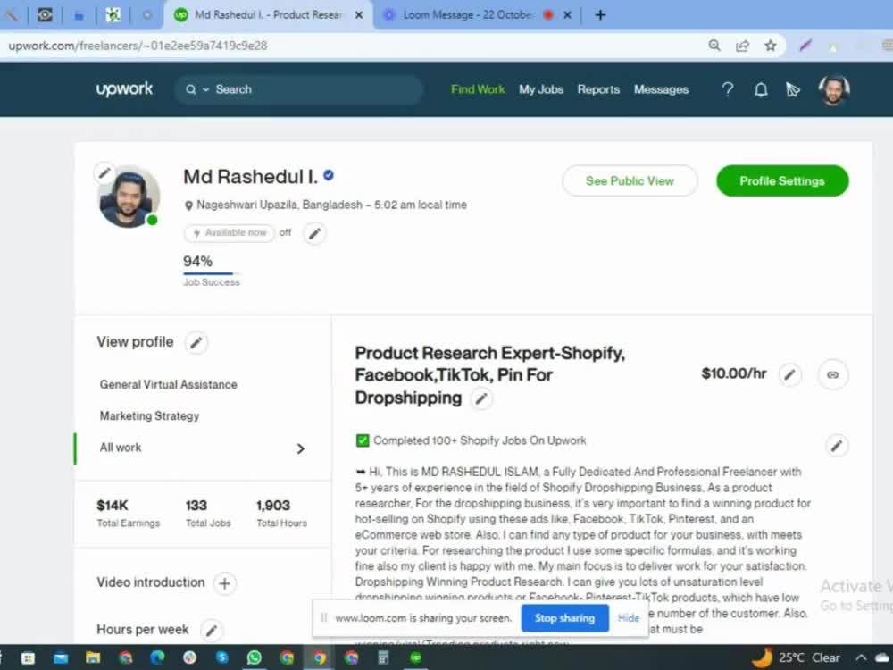Bookmark this page with star icon

click(x=770, y=46)
